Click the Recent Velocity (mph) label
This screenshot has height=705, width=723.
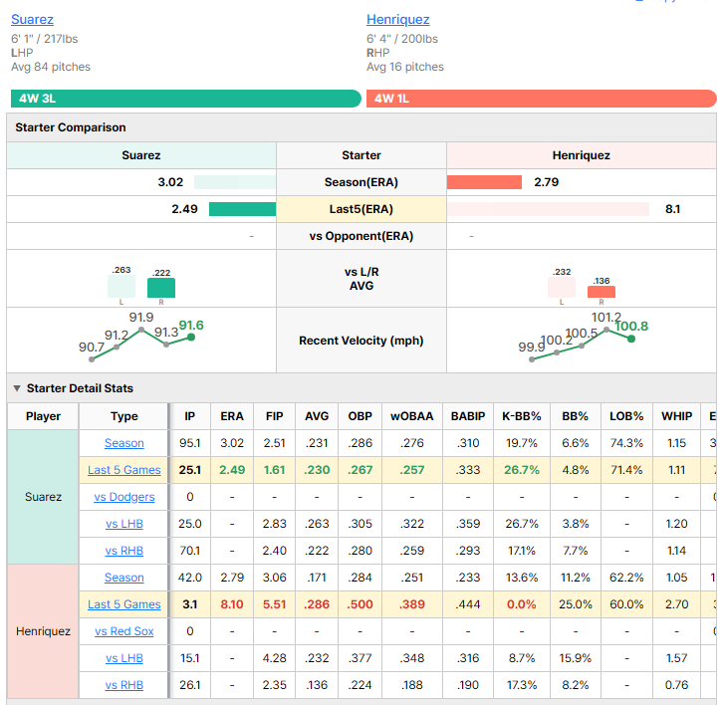click(x=361, y=341)
